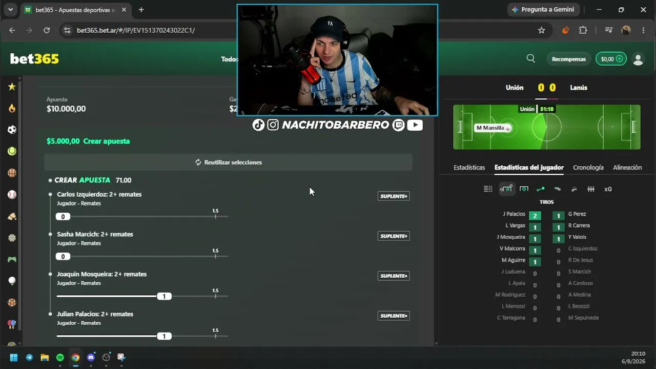The height and width of the screenshot is (369, 656).
Task: Open the account profile avatar
Action: 638,59
